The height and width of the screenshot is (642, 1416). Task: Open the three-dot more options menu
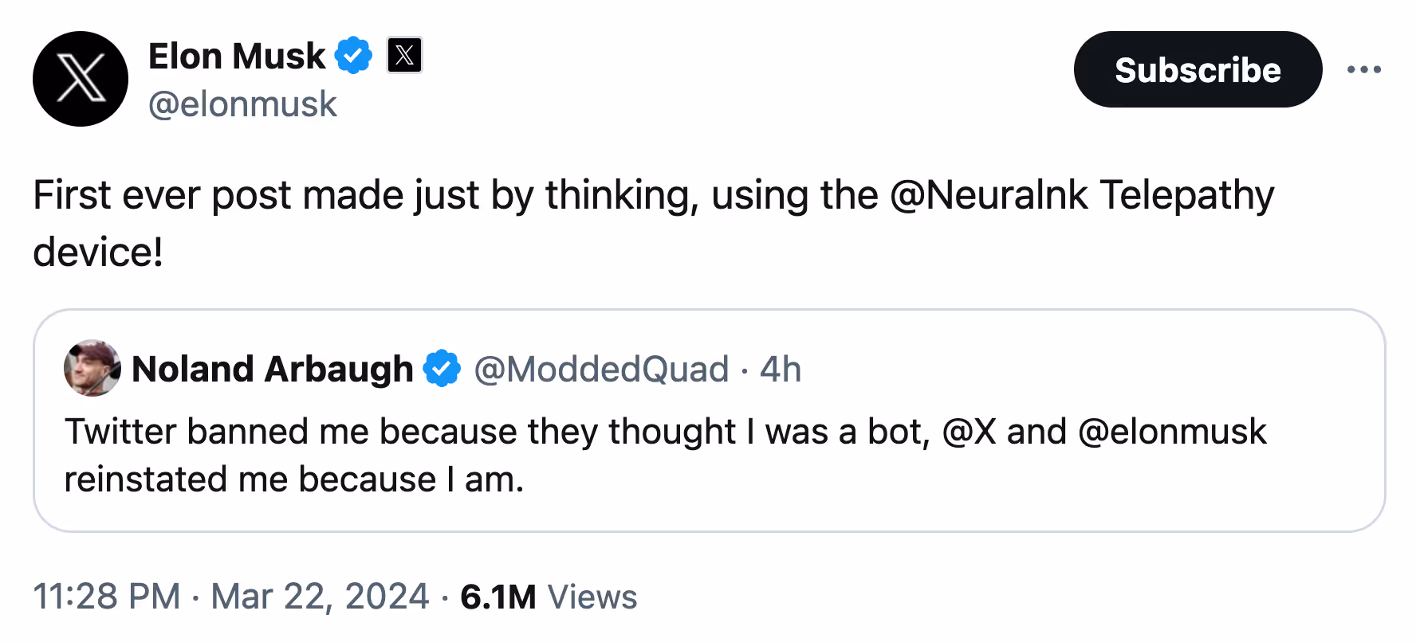point(1363,70)
